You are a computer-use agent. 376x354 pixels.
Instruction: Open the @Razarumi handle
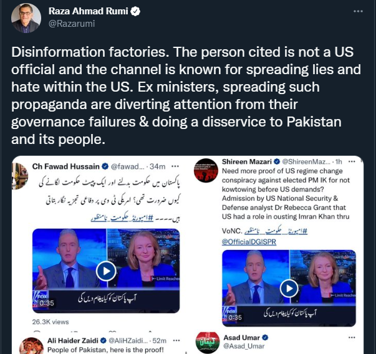tap(72, 24)
